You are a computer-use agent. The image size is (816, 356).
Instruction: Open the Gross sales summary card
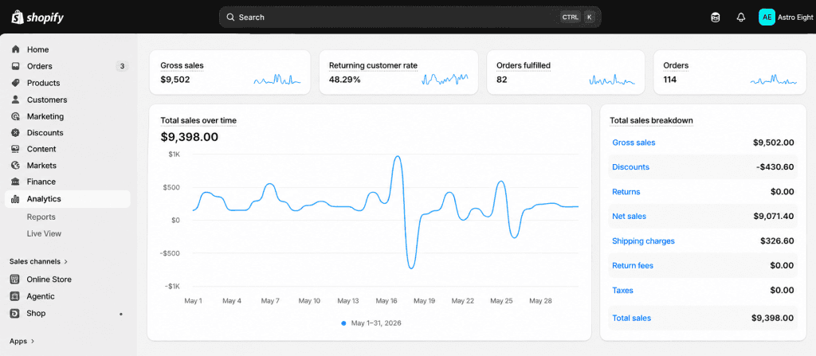click(230, 72)
